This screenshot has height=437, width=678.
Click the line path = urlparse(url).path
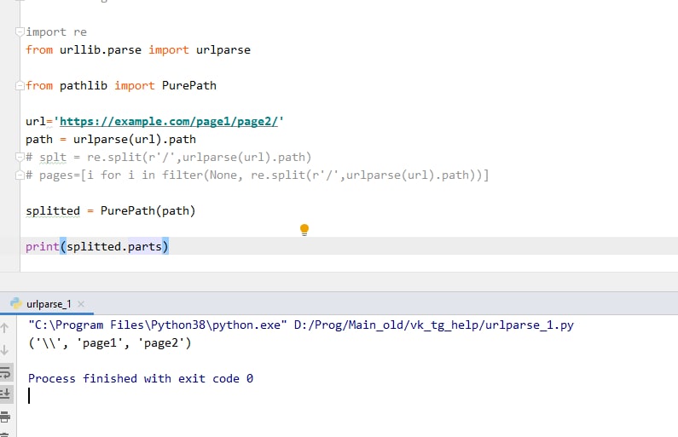111,140
